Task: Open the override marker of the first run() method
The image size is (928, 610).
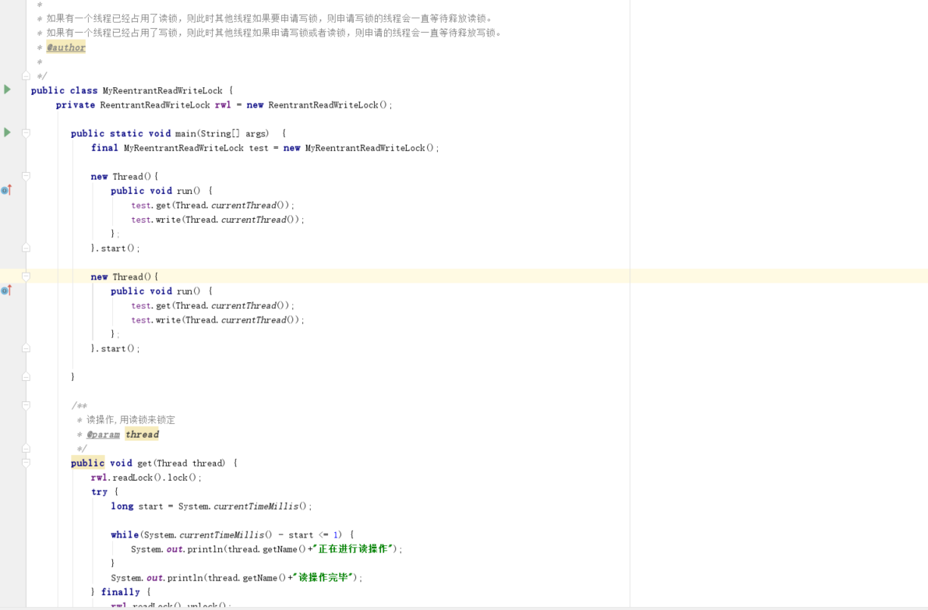Action: pos(6,190)
